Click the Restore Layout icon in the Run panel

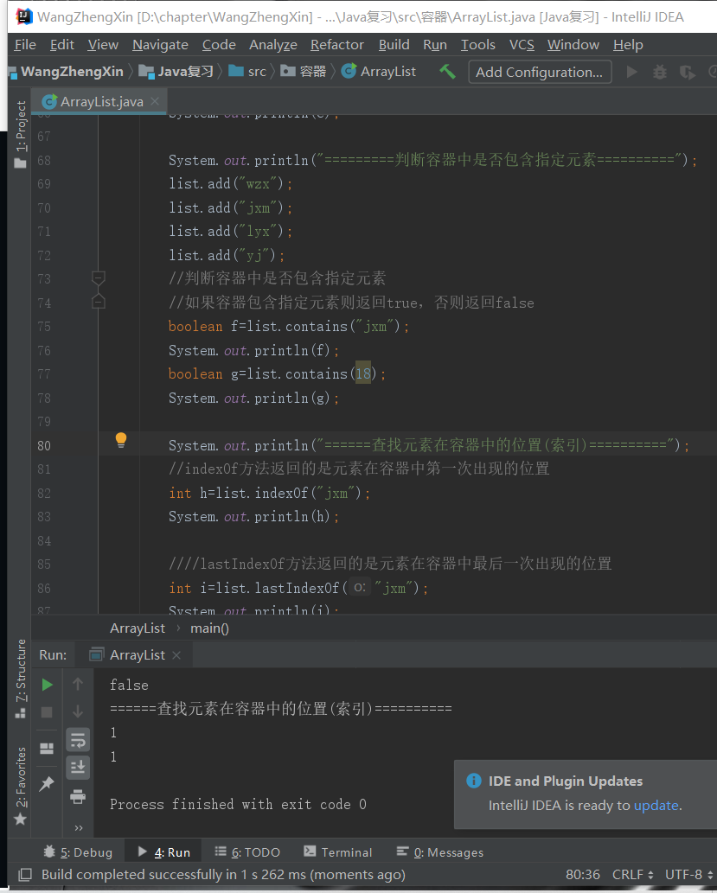(x=47, y=748)
